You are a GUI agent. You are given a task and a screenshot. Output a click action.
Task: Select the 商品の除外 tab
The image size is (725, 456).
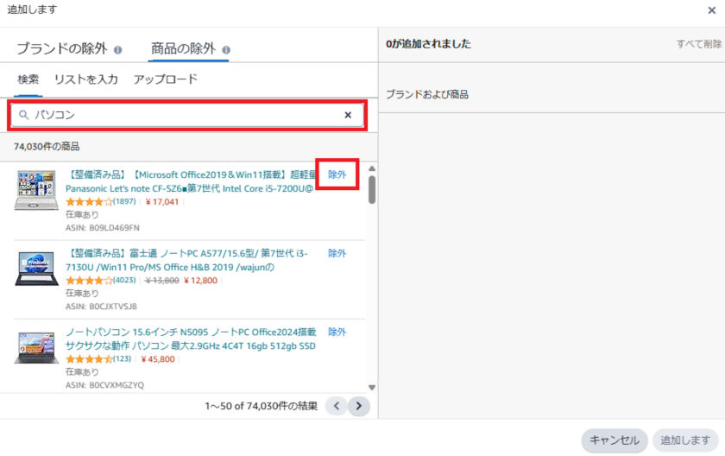click(183, 49)
